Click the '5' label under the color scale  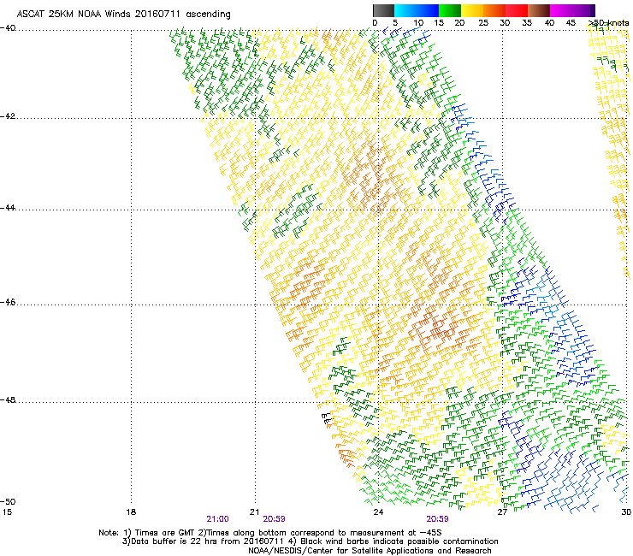[395, 23]
